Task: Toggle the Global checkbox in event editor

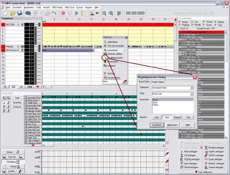Action: (215, 22)
